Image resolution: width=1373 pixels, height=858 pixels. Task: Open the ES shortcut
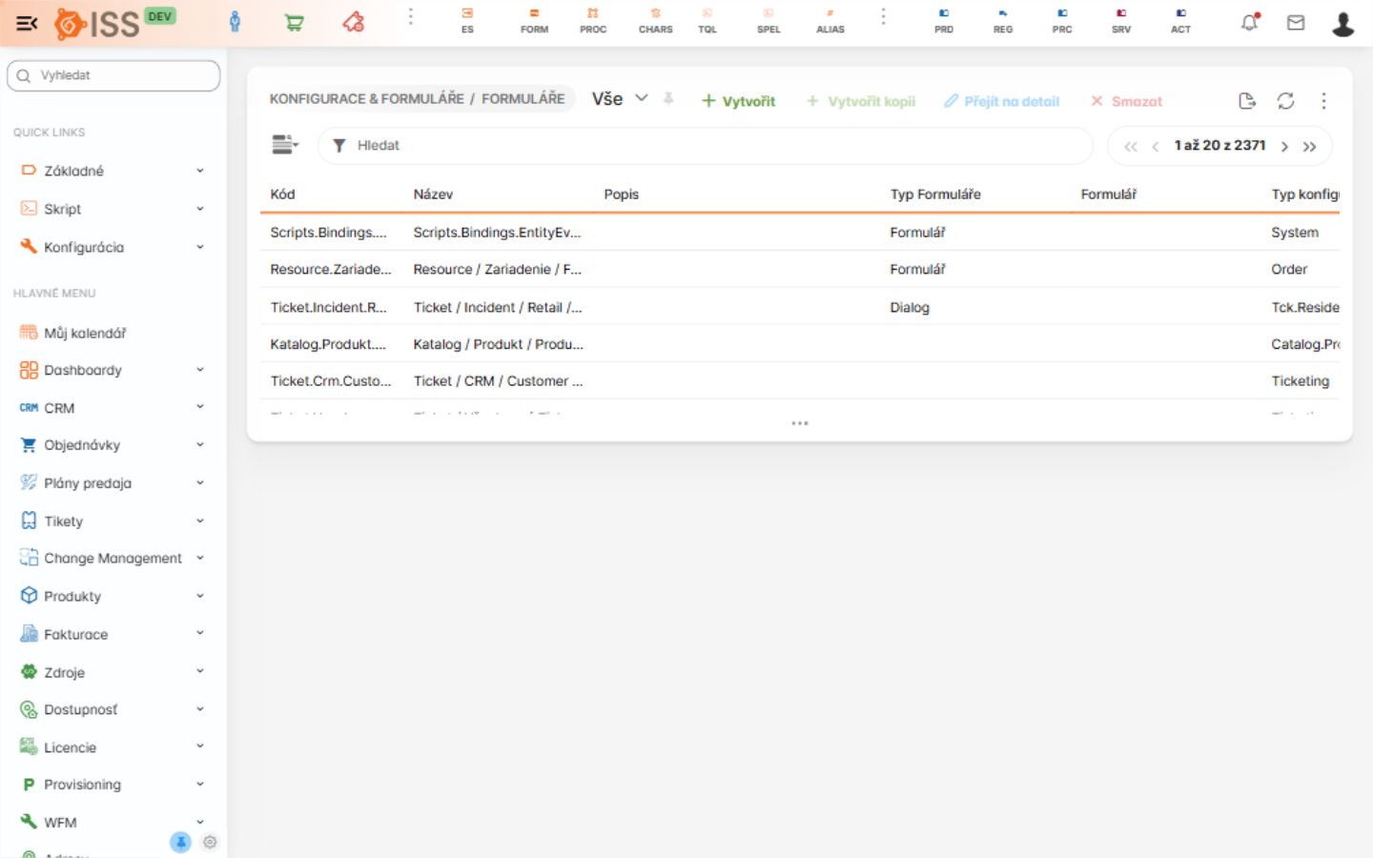click(467, 21)
